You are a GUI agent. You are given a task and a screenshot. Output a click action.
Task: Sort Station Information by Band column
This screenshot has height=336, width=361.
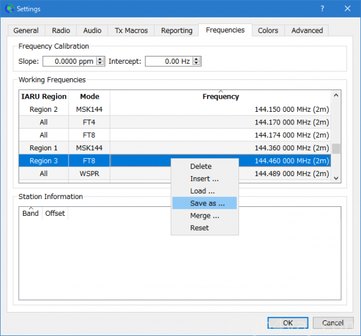click(x=30, y=213)
